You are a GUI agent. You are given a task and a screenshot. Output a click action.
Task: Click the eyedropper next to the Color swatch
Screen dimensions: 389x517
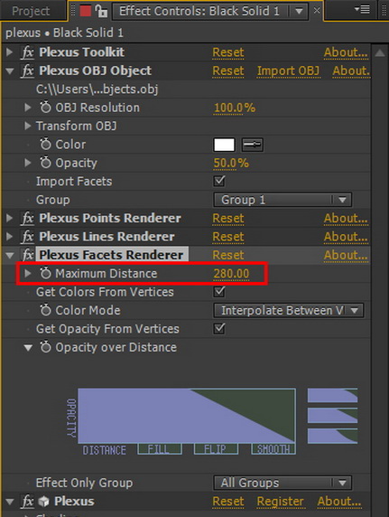pyautogui.click(x=253, y=145)
